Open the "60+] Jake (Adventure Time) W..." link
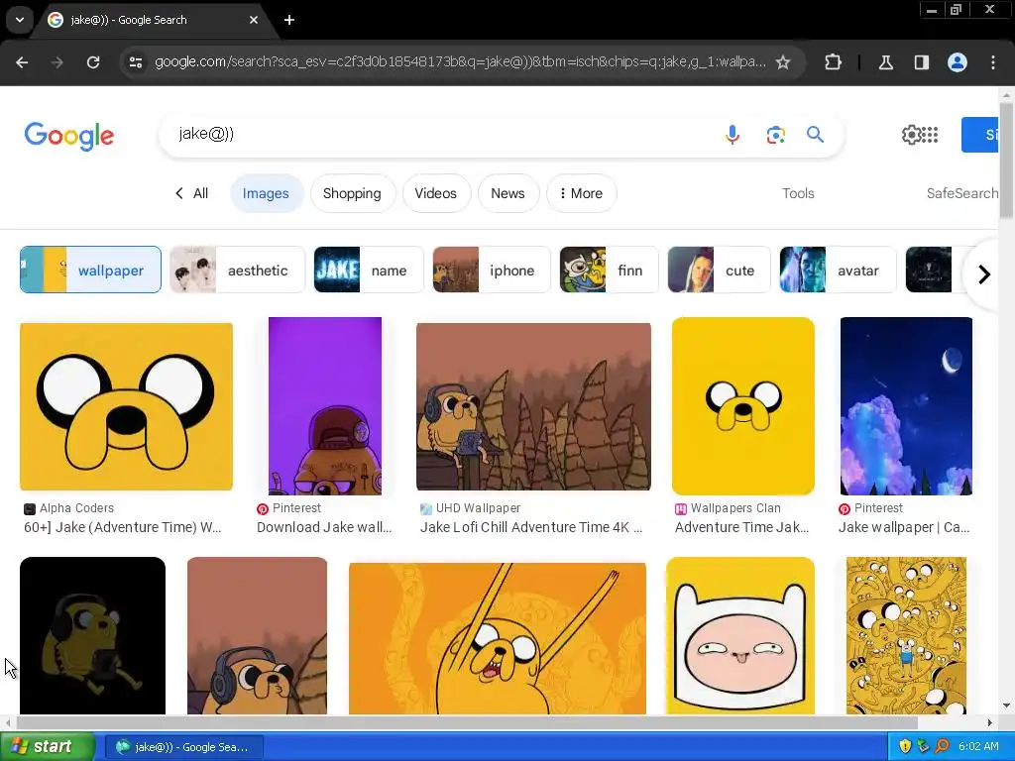The width and height of the screenshot is (1015, 761). coord(122,527)
